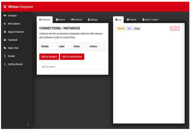Switch to the Buttons tab

pos(61,20)
